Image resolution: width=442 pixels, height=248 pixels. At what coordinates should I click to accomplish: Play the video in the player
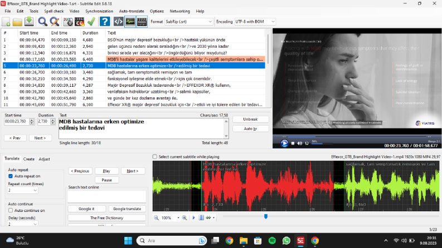(x=284, y=143)
